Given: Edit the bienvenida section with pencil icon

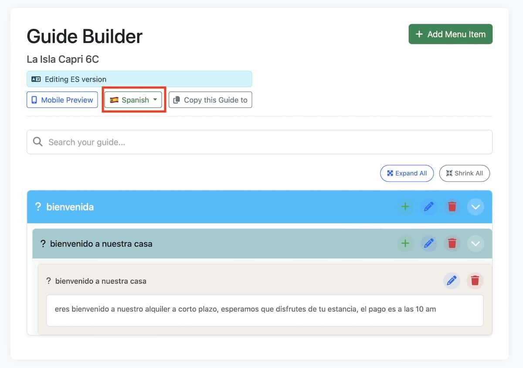Looking at the screenshot, I should click(x=429, y=207).
